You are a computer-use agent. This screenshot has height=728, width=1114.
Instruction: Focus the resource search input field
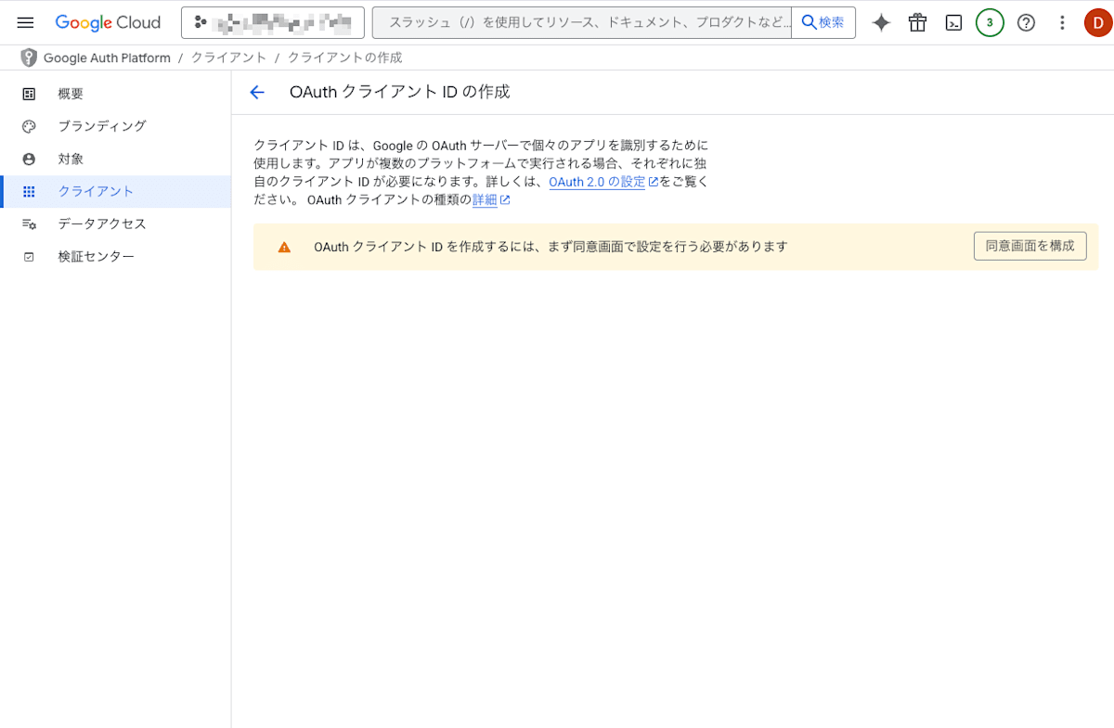pos(582,23)
